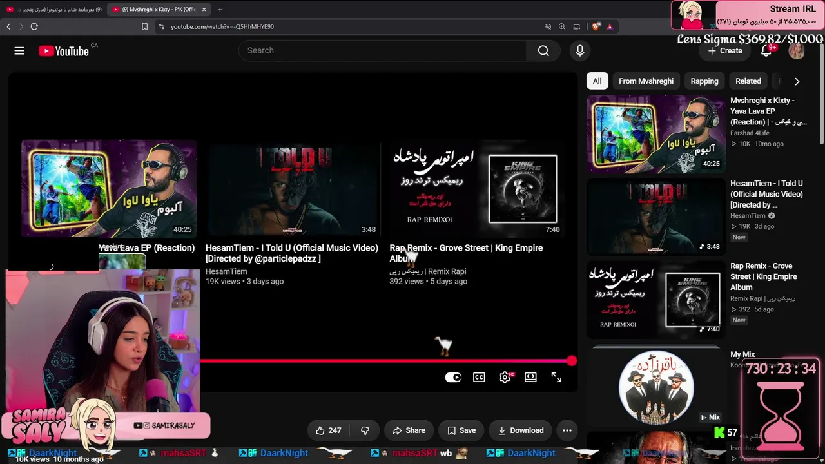Download this video
This screenshot has height=464, width=825.
click(x=520, y=430)
